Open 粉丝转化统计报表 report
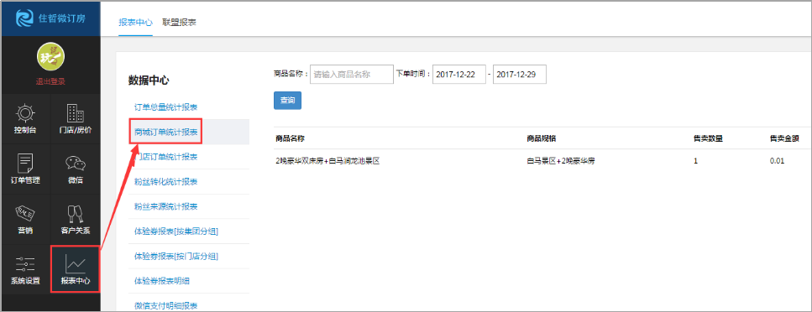The image size is (812, 312). 165,182
